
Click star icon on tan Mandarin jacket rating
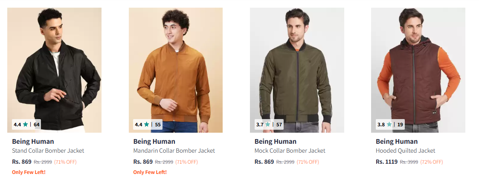tap(147, 125)
